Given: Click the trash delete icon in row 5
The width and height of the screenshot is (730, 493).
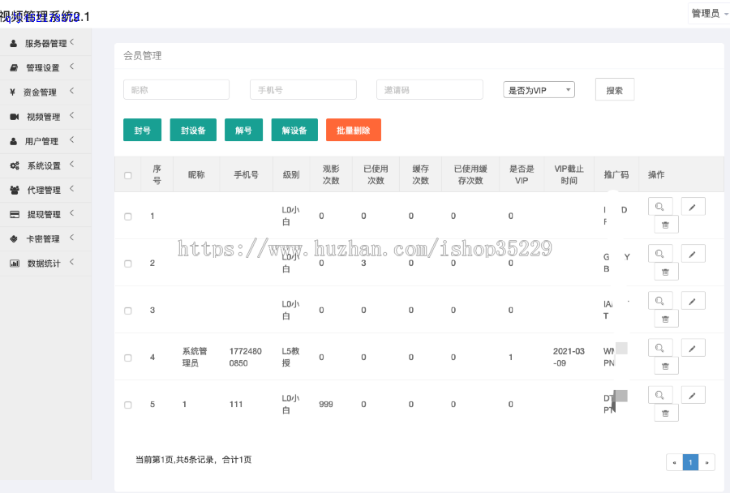Looking at the screenshot, I should pos(666,413).
